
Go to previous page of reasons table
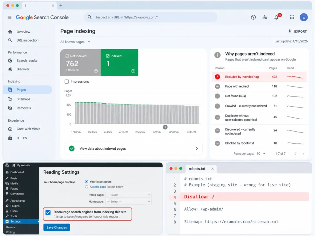tap(295, 154)
